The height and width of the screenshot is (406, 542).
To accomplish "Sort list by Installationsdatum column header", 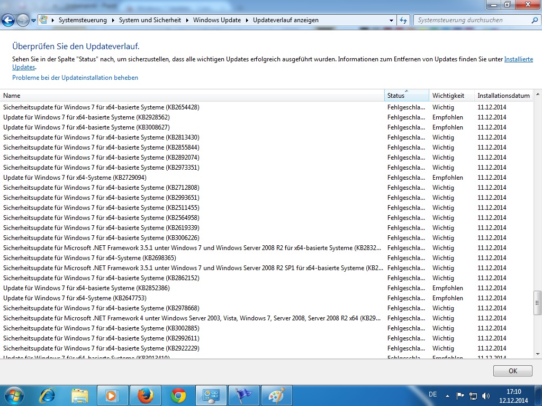I will pos(504,96).
